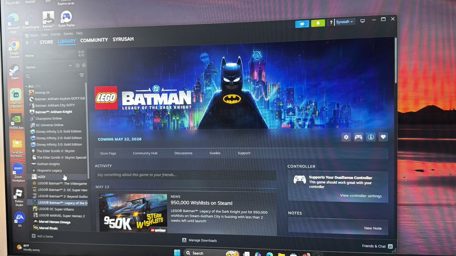This screenshot has width=456, height=256.
Task: Sort library by recent clock icon
Action: pyautogui.click(x=78, y=66)
